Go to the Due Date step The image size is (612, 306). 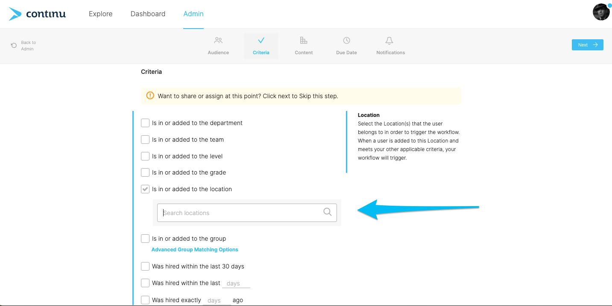pyautogui.click(x=346, y=46)
